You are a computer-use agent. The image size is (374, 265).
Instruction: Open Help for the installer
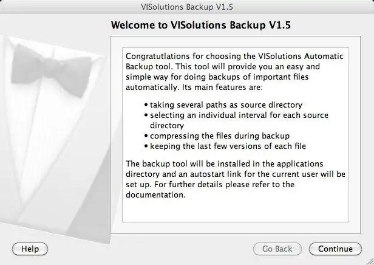click(x=30, y=249)
